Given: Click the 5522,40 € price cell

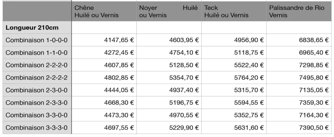Looking at the screenshot, I should pos(234,65).
